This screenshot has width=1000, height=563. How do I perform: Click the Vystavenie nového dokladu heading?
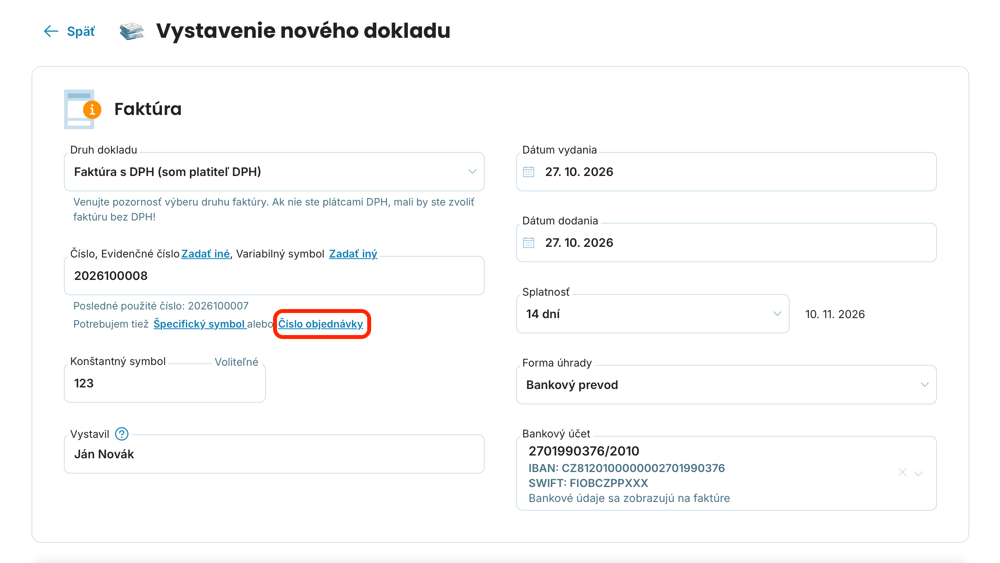pyautogui.click(x=303, y=31)
